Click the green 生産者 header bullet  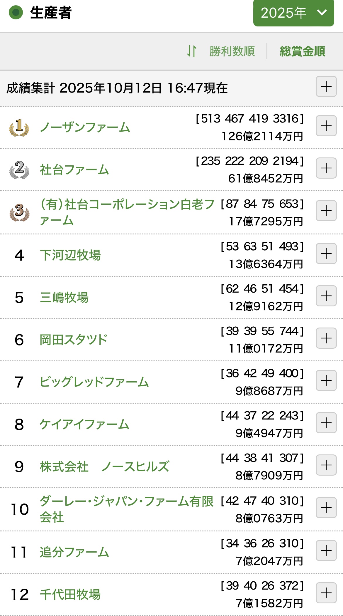tap(16, 13)
